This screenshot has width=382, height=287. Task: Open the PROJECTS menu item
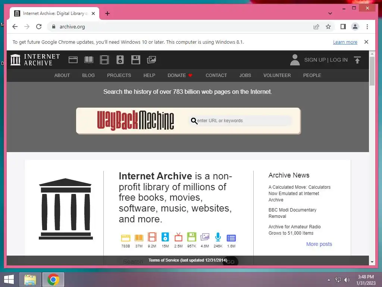tap(119, 75)
